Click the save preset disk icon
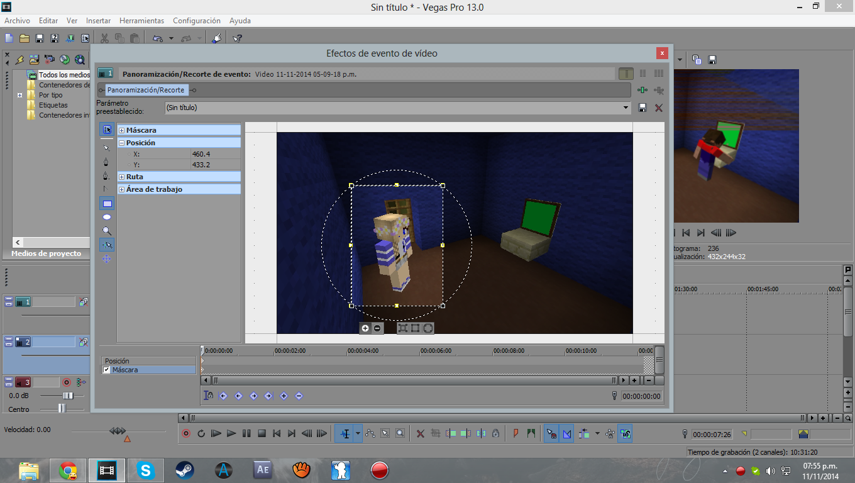This screenshot has width=855, height=483. (x=643, y=108)
